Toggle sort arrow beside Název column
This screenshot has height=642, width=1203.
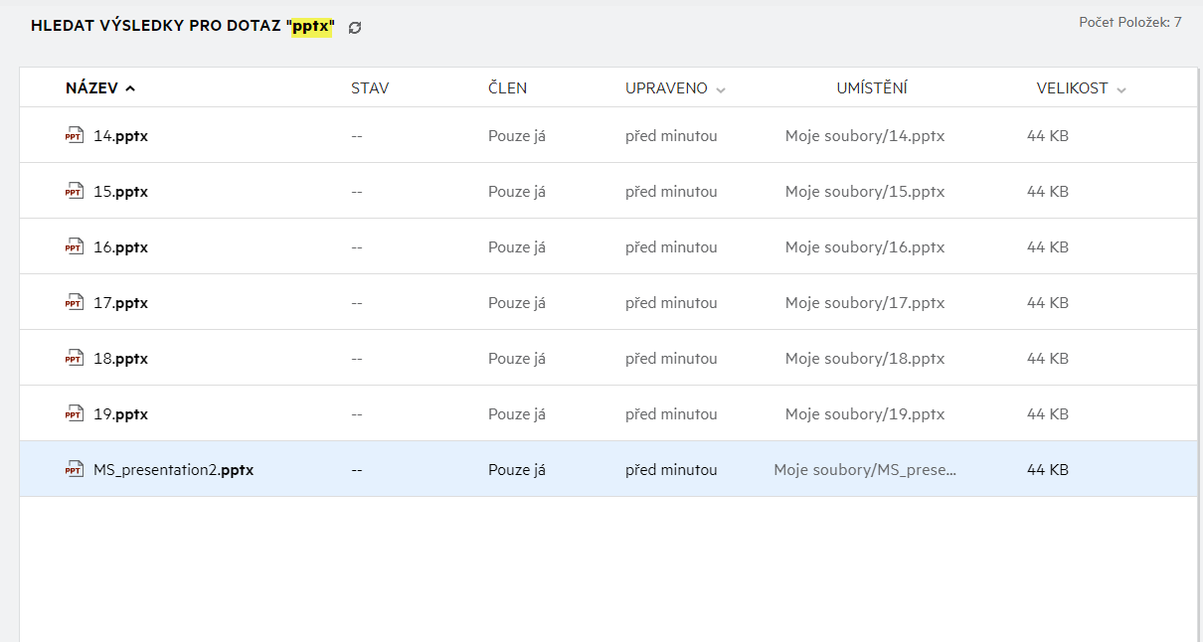pos(130,88)
